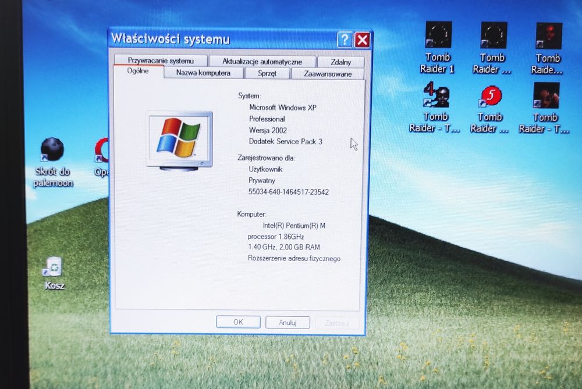Click the 1.40 GHz, 2,00 GB RAM line

tap(284, 247)
